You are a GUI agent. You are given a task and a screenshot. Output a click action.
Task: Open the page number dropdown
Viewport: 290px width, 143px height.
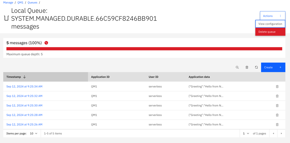[x=246, y=133]
